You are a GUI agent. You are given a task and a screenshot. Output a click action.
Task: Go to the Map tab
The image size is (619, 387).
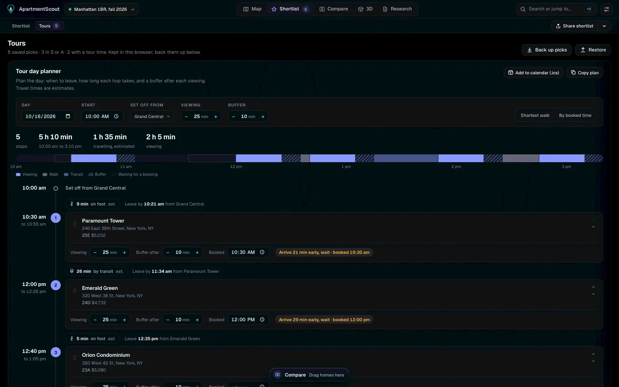[252, 9]
